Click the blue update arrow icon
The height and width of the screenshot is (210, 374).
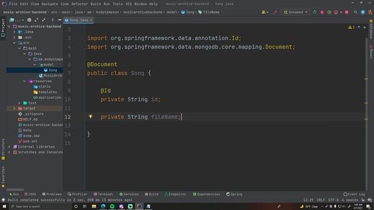(363, 12)
